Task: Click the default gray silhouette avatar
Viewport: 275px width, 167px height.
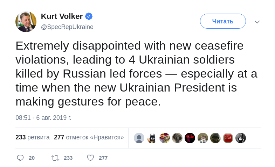Action: point(139,138)
